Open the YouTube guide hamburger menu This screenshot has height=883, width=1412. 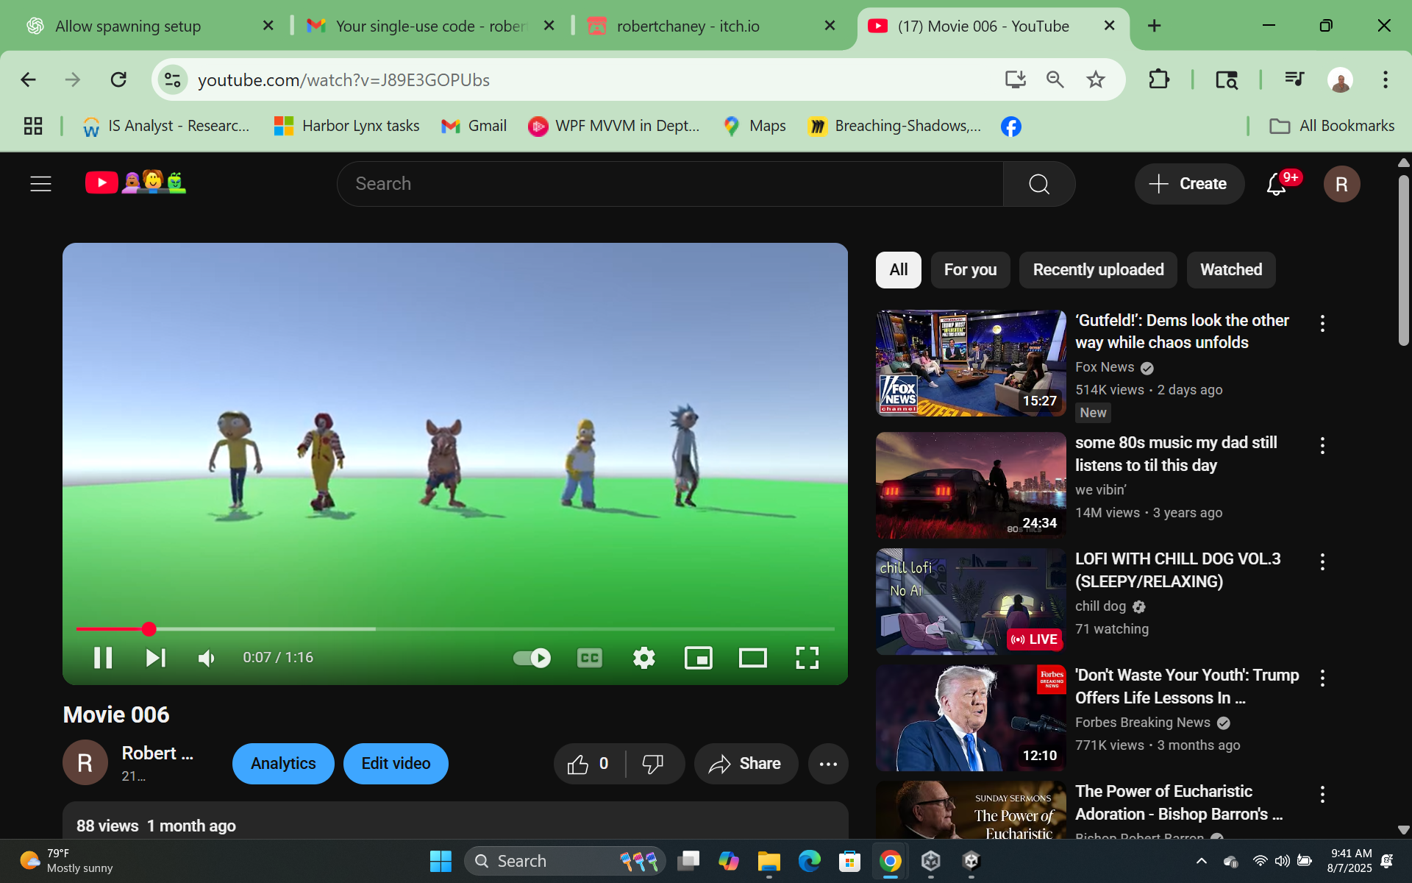coord(40,183)
